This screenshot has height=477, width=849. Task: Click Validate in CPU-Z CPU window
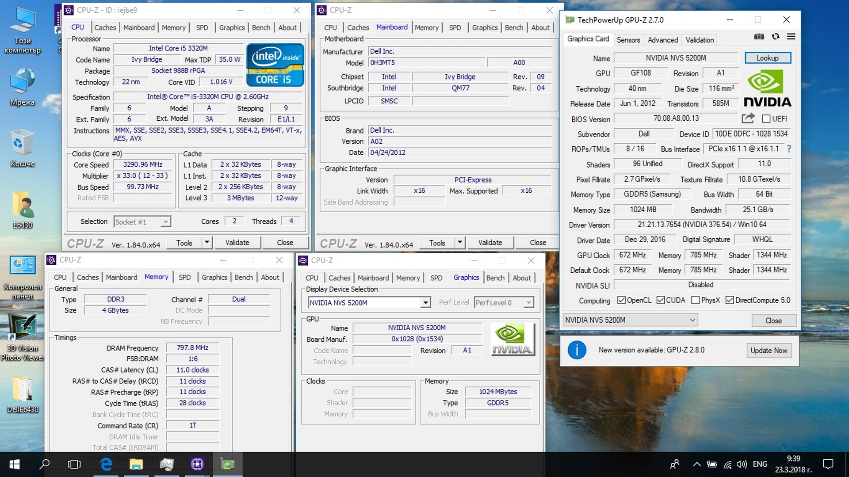coord(237,242)
